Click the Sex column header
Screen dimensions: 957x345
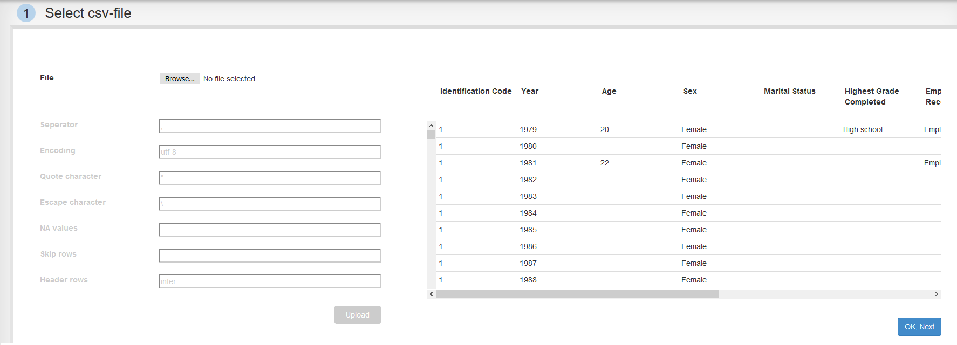click(690, 91)
